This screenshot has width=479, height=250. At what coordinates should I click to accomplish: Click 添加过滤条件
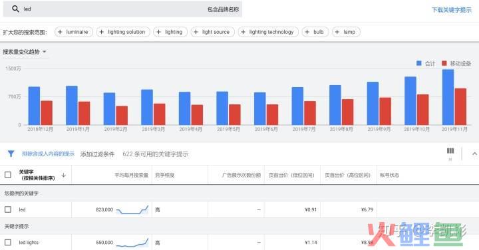coord(97,154)
